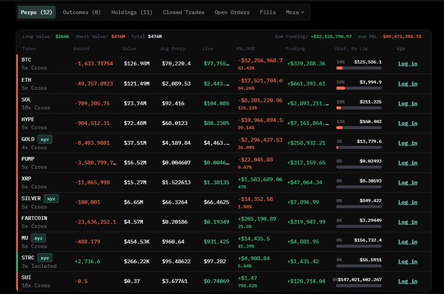The width and height of the screenshot is (444, 294).
Task: Select the SUI token name
Action: (x=26, y=277)
